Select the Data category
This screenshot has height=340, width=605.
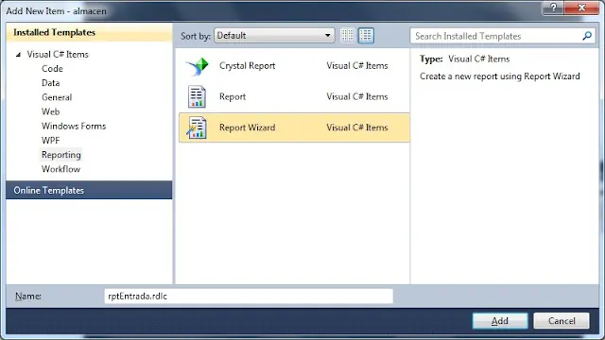point(50,83)
